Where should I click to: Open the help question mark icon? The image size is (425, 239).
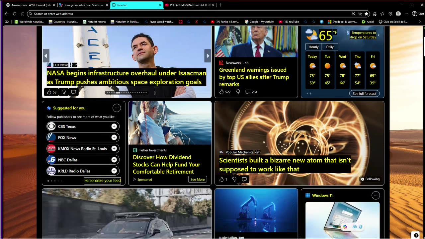[x=416, y=235]
